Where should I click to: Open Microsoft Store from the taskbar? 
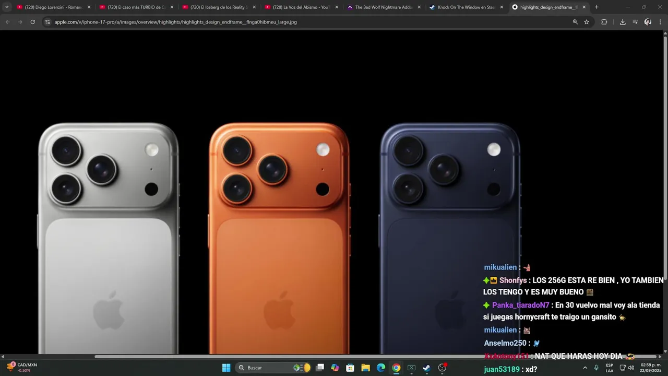pos(350,368)
